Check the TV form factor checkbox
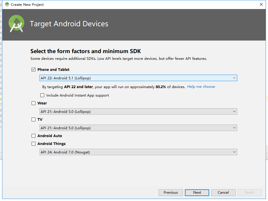 click(33, 119)
